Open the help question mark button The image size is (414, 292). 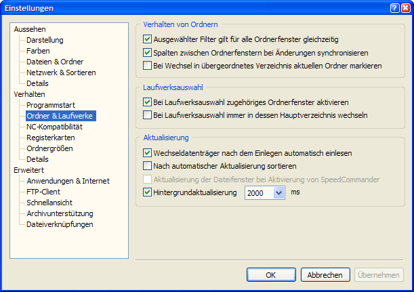click(394, 8)
